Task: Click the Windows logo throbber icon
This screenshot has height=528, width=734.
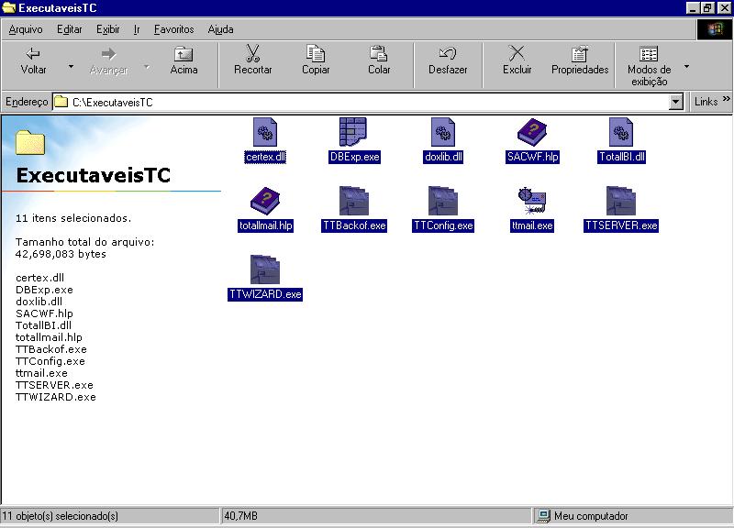Action: 715,29
